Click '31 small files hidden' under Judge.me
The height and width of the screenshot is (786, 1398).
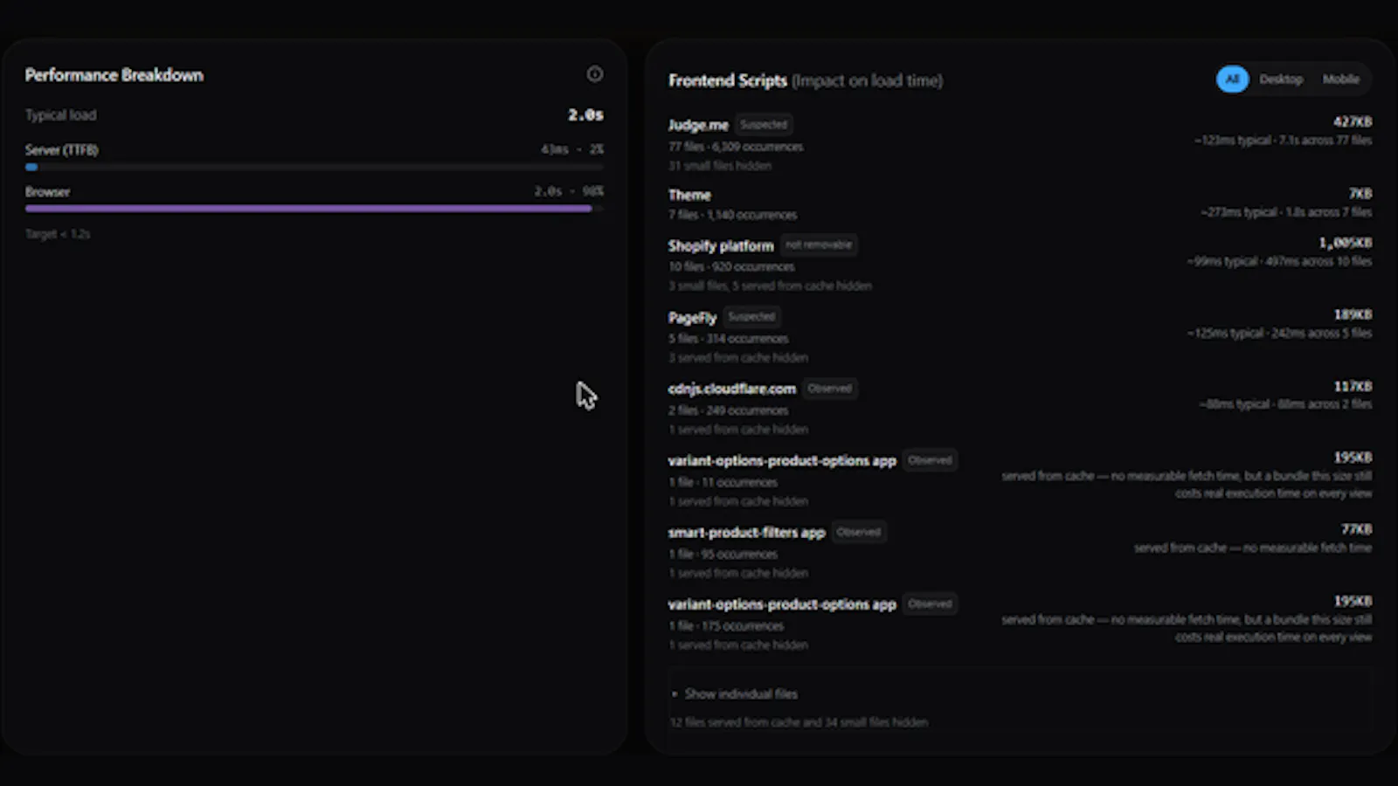[x=720, y=166]
